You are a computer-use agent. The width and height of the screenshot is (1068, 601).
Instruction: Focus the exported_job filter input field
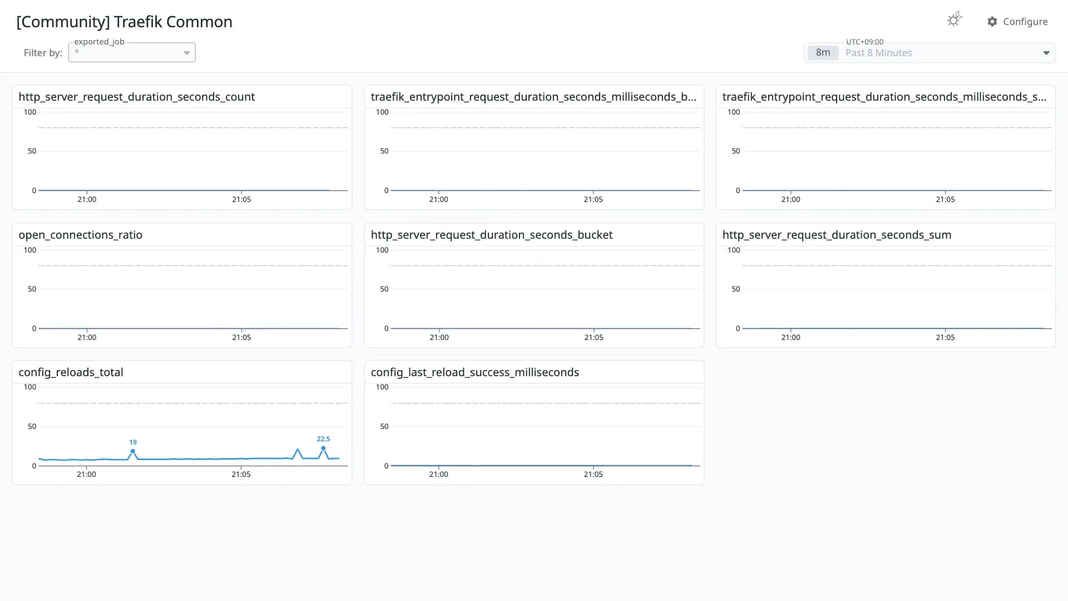132,52
